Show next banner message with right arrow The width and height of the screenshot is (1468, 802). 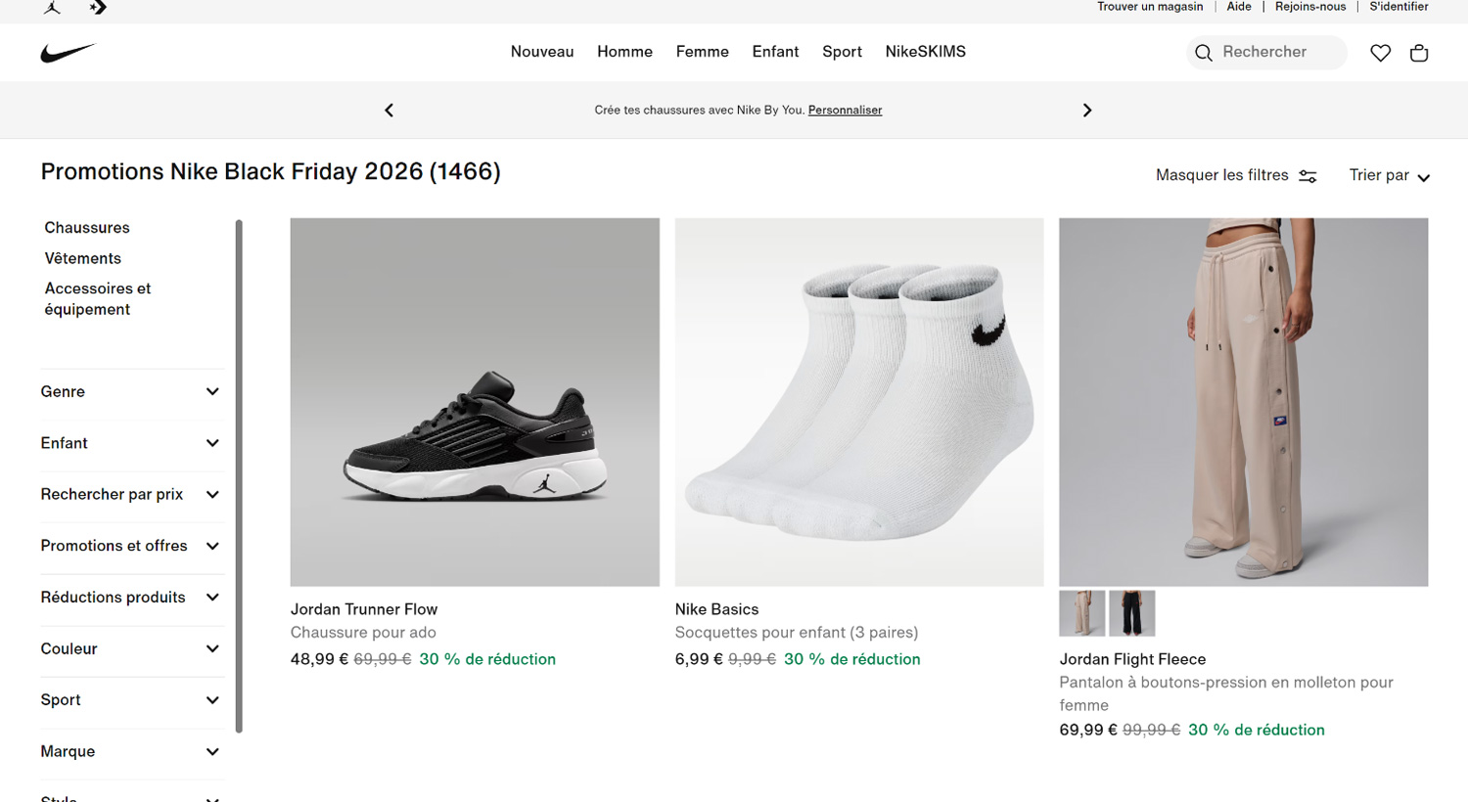click(x=1086, y=111)
